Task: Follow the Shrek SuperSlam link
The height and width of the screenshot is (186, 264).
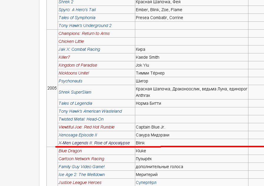Action: pyautogui.click(x=75, y=92)
